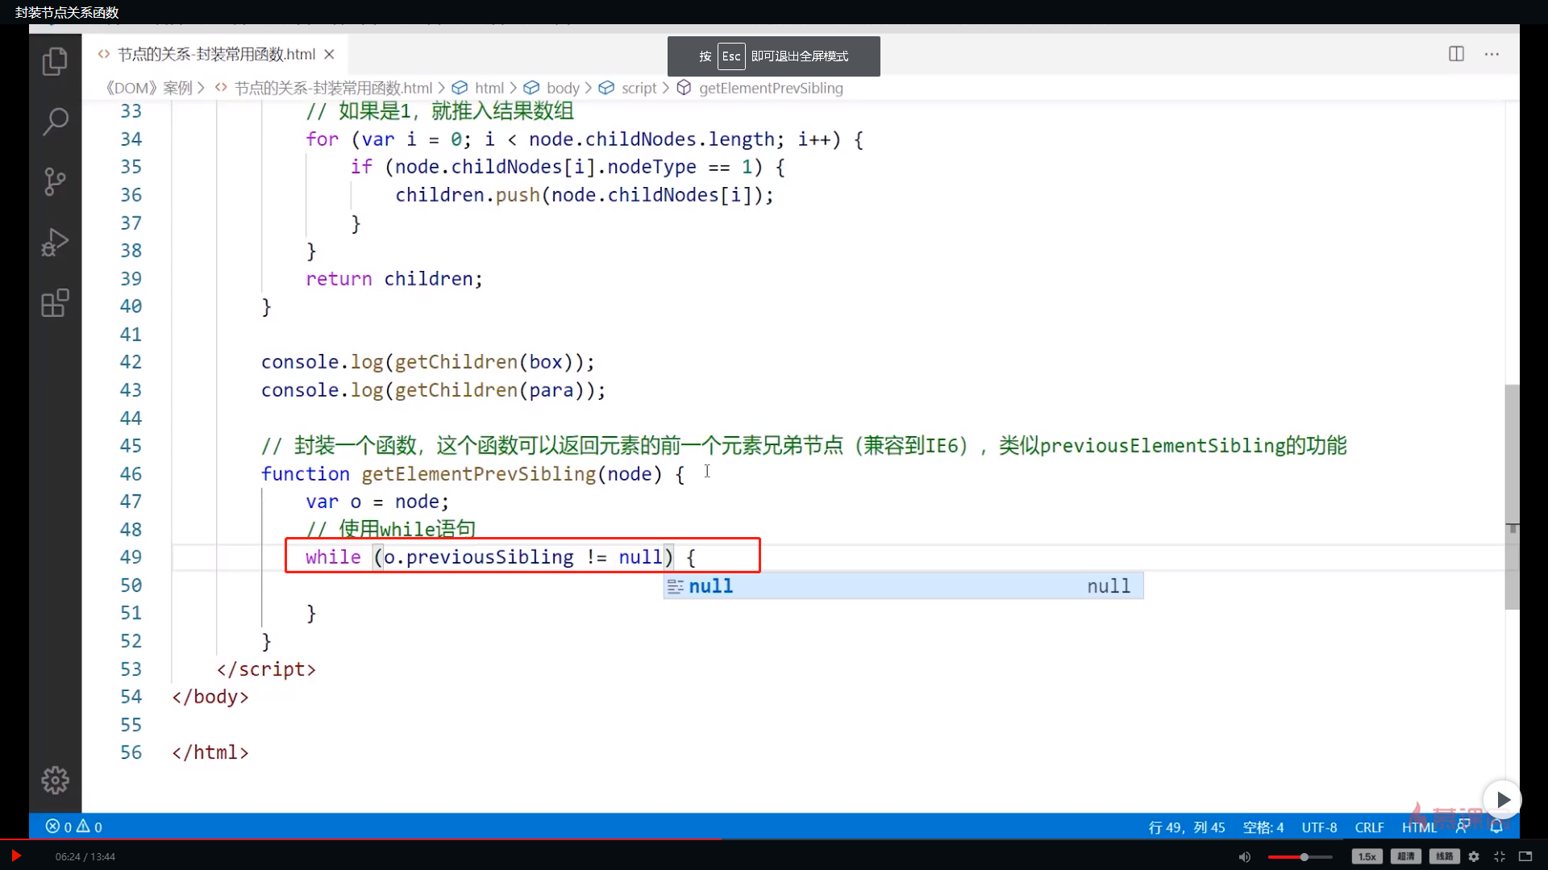Click the notifications bell in status bar
Screen dimensions: 1548x870
[x=1496, y=826]
